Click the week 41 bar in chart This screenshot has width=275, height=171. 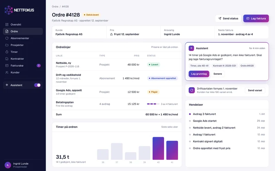click(x=172, y=150)
